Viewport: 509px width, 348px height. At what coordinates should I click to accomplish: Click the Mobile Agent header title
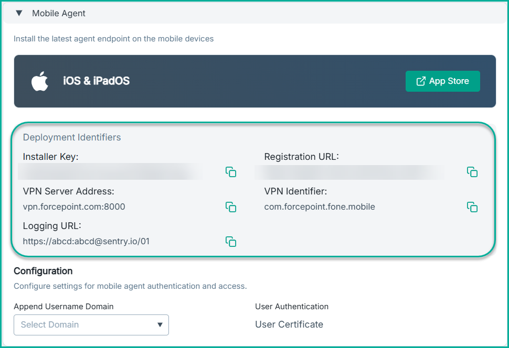(x=59, y=14)
